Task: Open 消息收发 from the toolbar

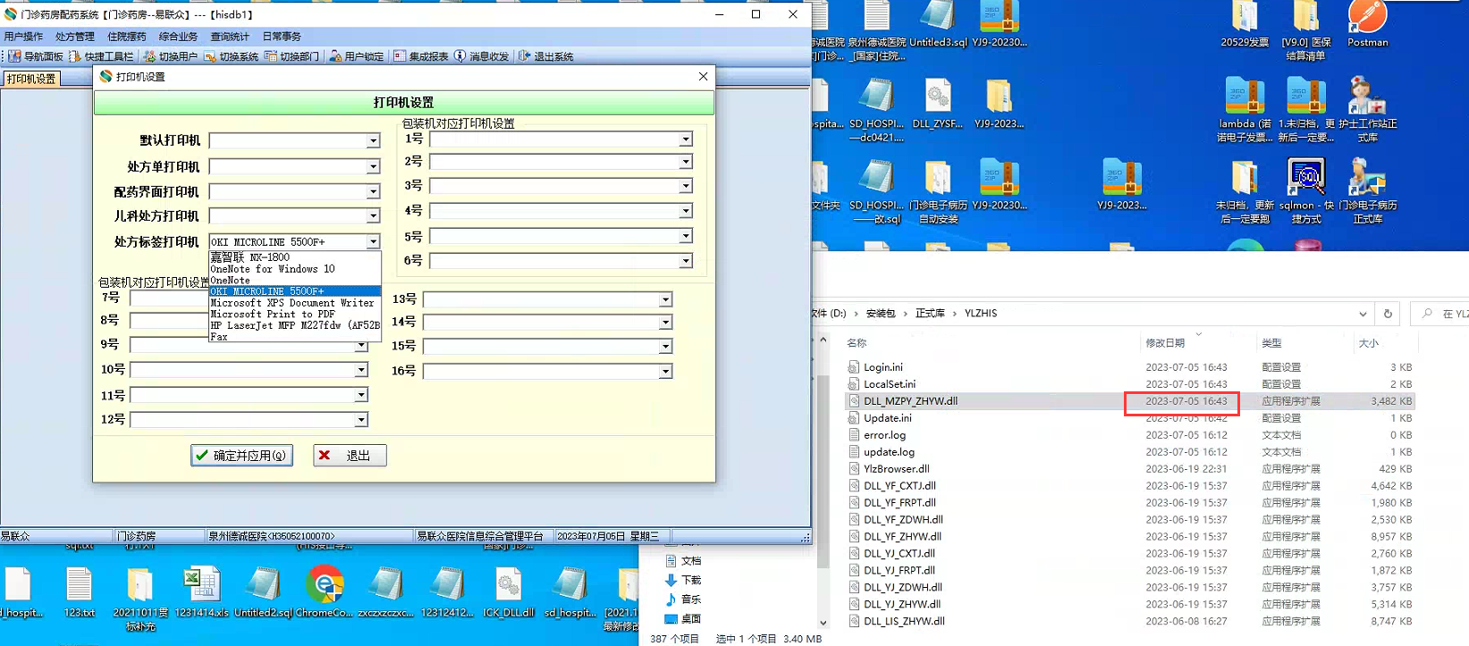Action: (x=481, y=56)
